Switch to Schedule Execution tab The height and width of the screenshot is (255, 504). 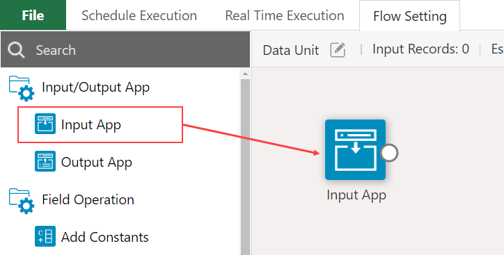coord(139,15)
